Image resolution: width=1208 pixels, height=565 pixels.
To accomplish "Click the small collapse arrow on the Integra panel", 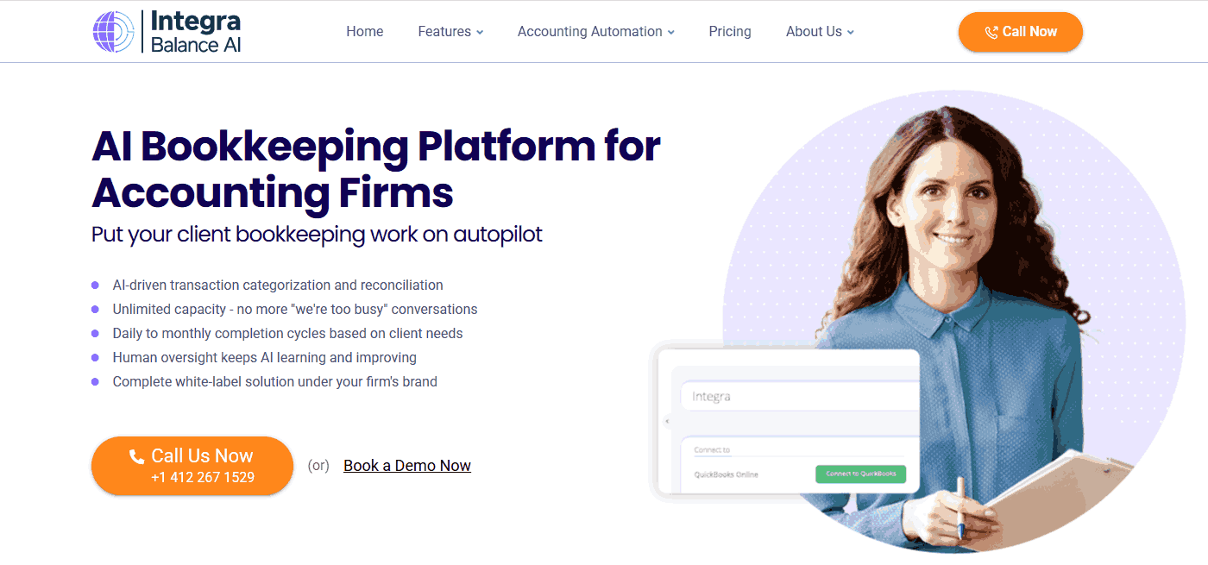I will tap(666, 422).
